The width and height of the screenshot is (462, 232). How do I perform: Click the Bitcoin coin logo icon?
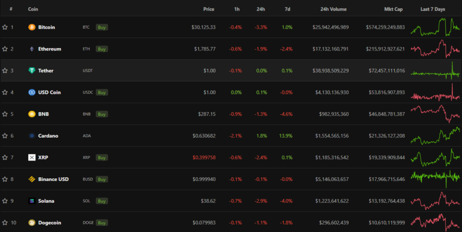pyautogui.click(x=32, y=27)
